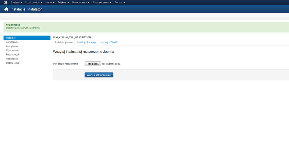Open the Użytkownicy dropdown menu
The height and width of the screenshot is (151, 289).
pyautogui.click(x=33, y=2)
